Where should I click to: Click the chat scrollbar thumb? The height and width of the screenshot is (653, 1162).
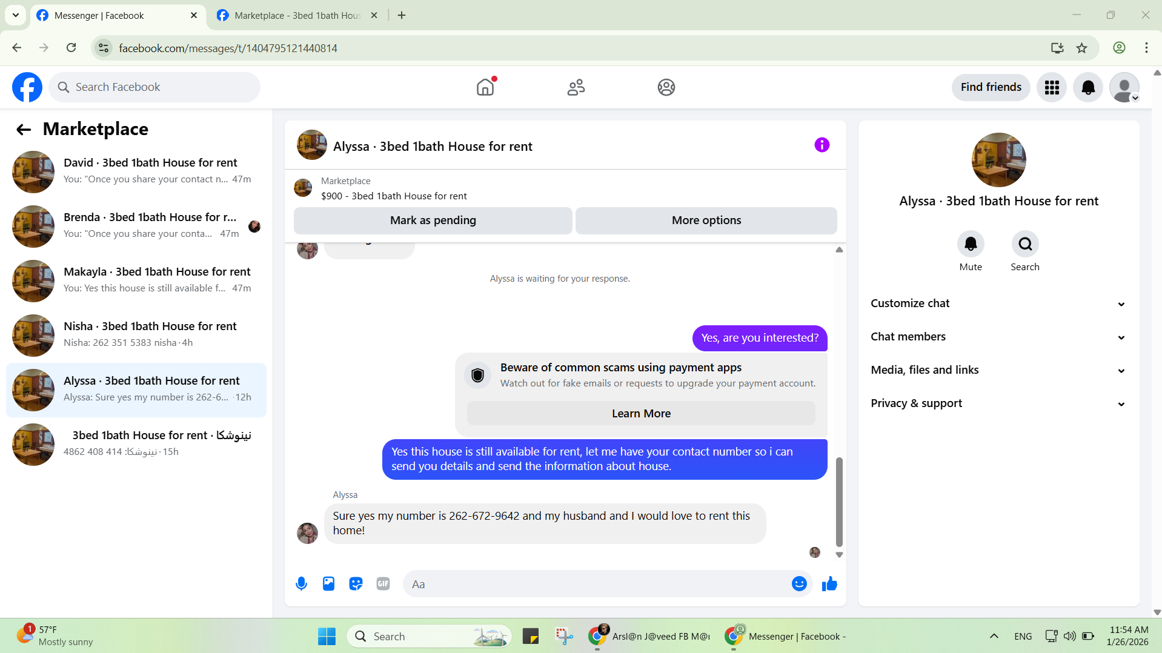839,502
